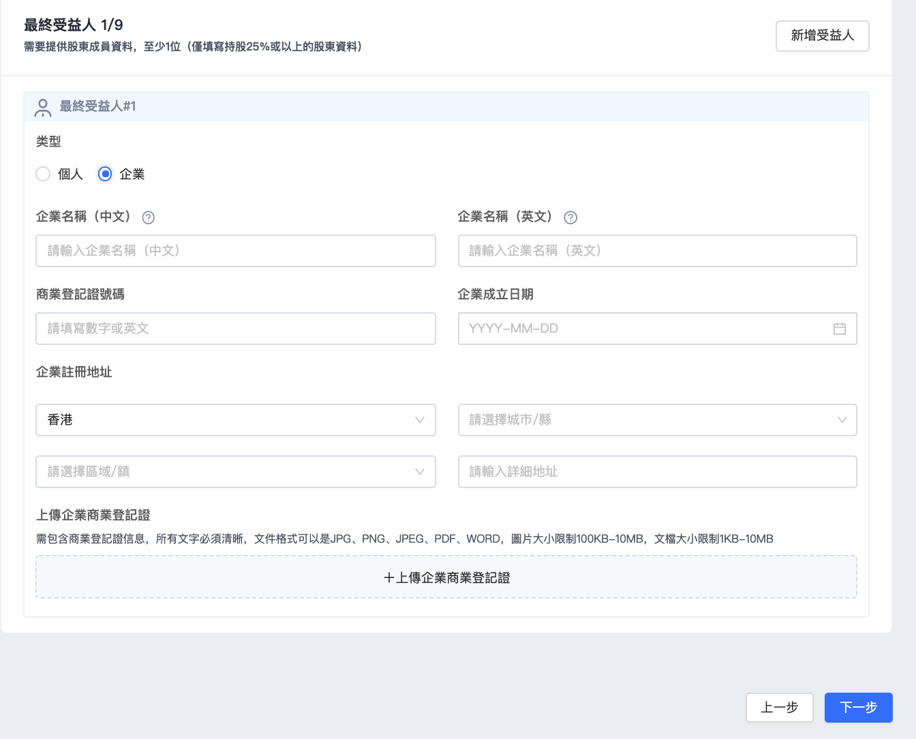Click the 最終受益人 1/9 heading
The image size is (916, 739).
[74, 25]
